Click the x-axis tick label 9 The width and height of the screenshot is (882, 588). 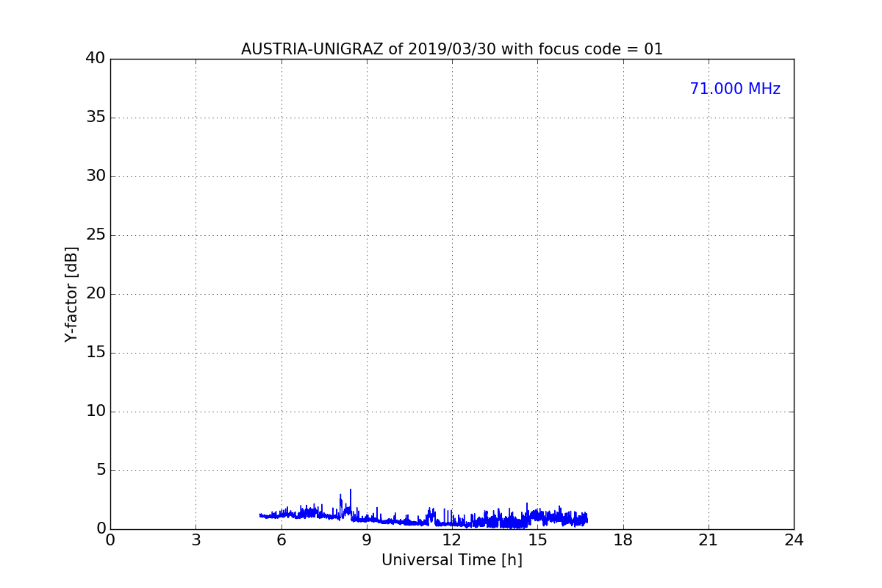tap(366, 540)
